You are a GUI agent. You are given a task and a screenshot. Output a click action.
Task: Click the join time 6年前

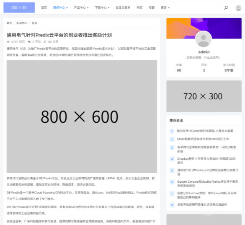[229, 70]
